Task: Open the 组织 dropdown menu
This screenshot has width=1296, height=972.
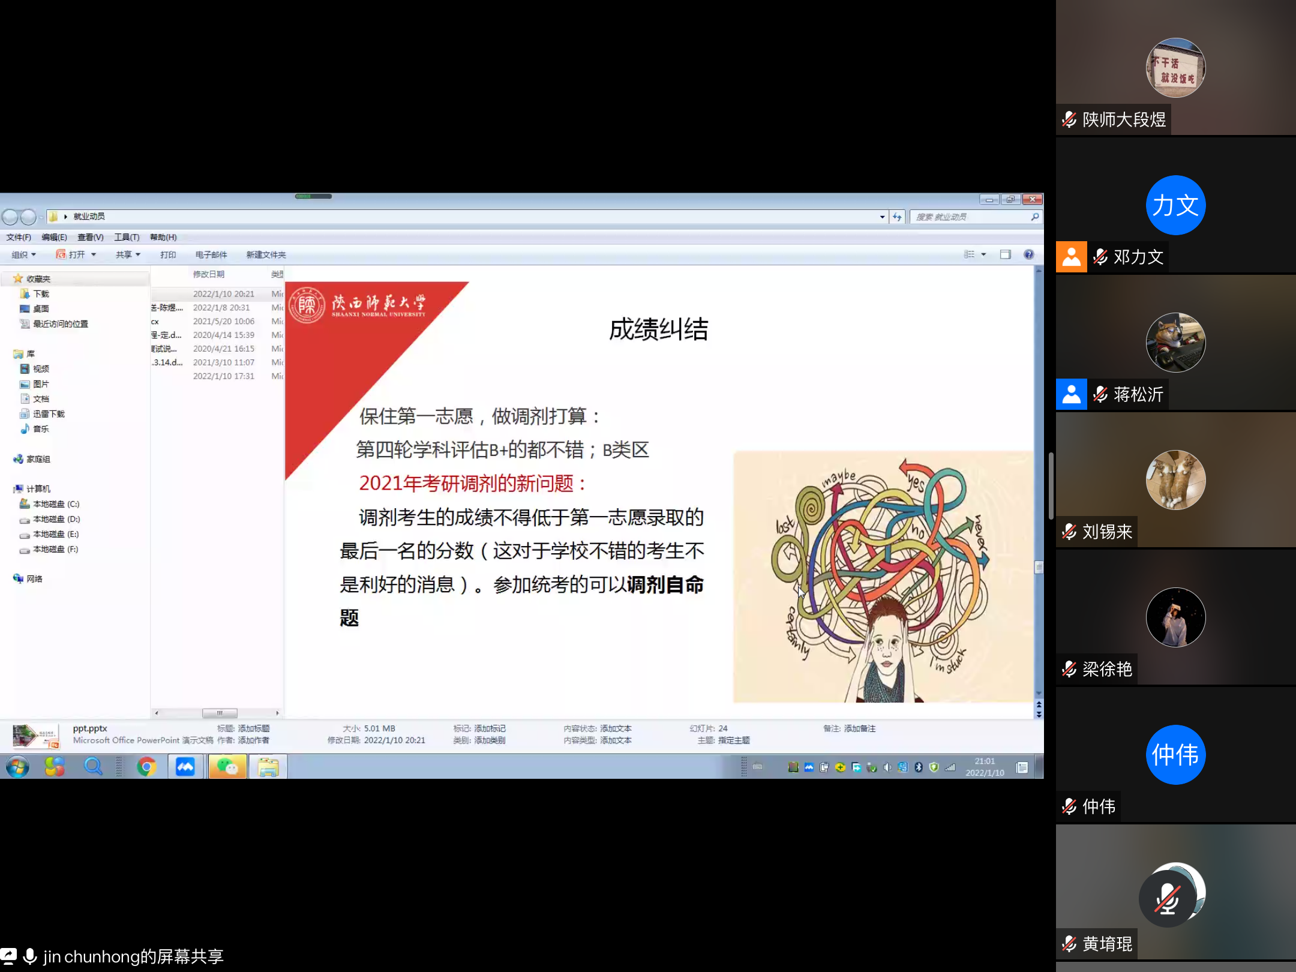Action: point(24,254)
